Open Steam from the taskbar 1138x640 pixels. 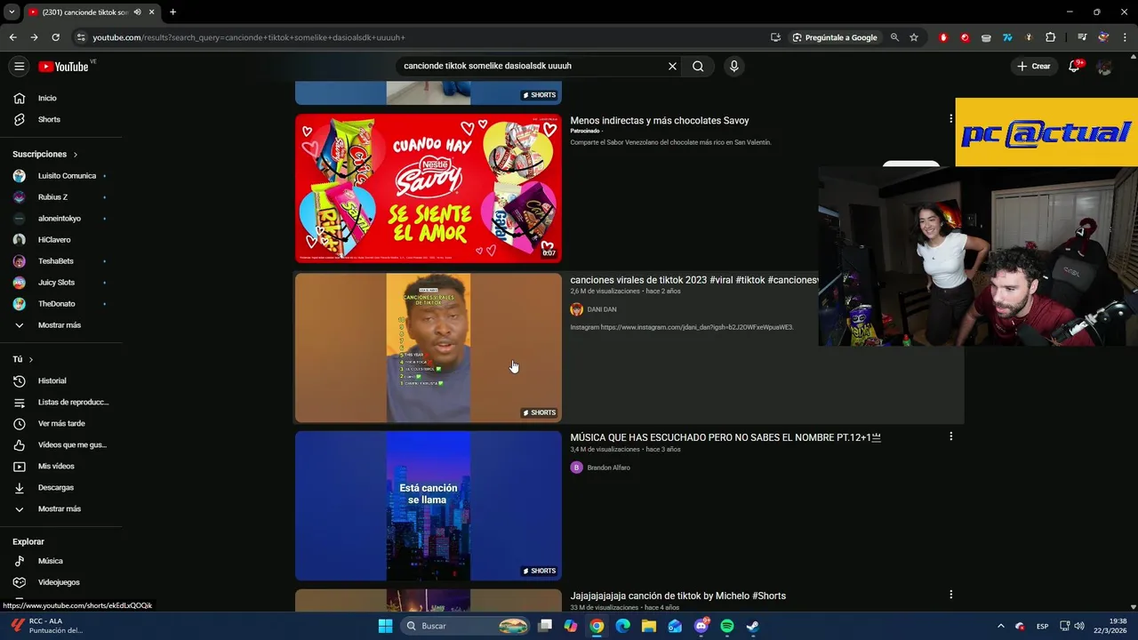752,626
